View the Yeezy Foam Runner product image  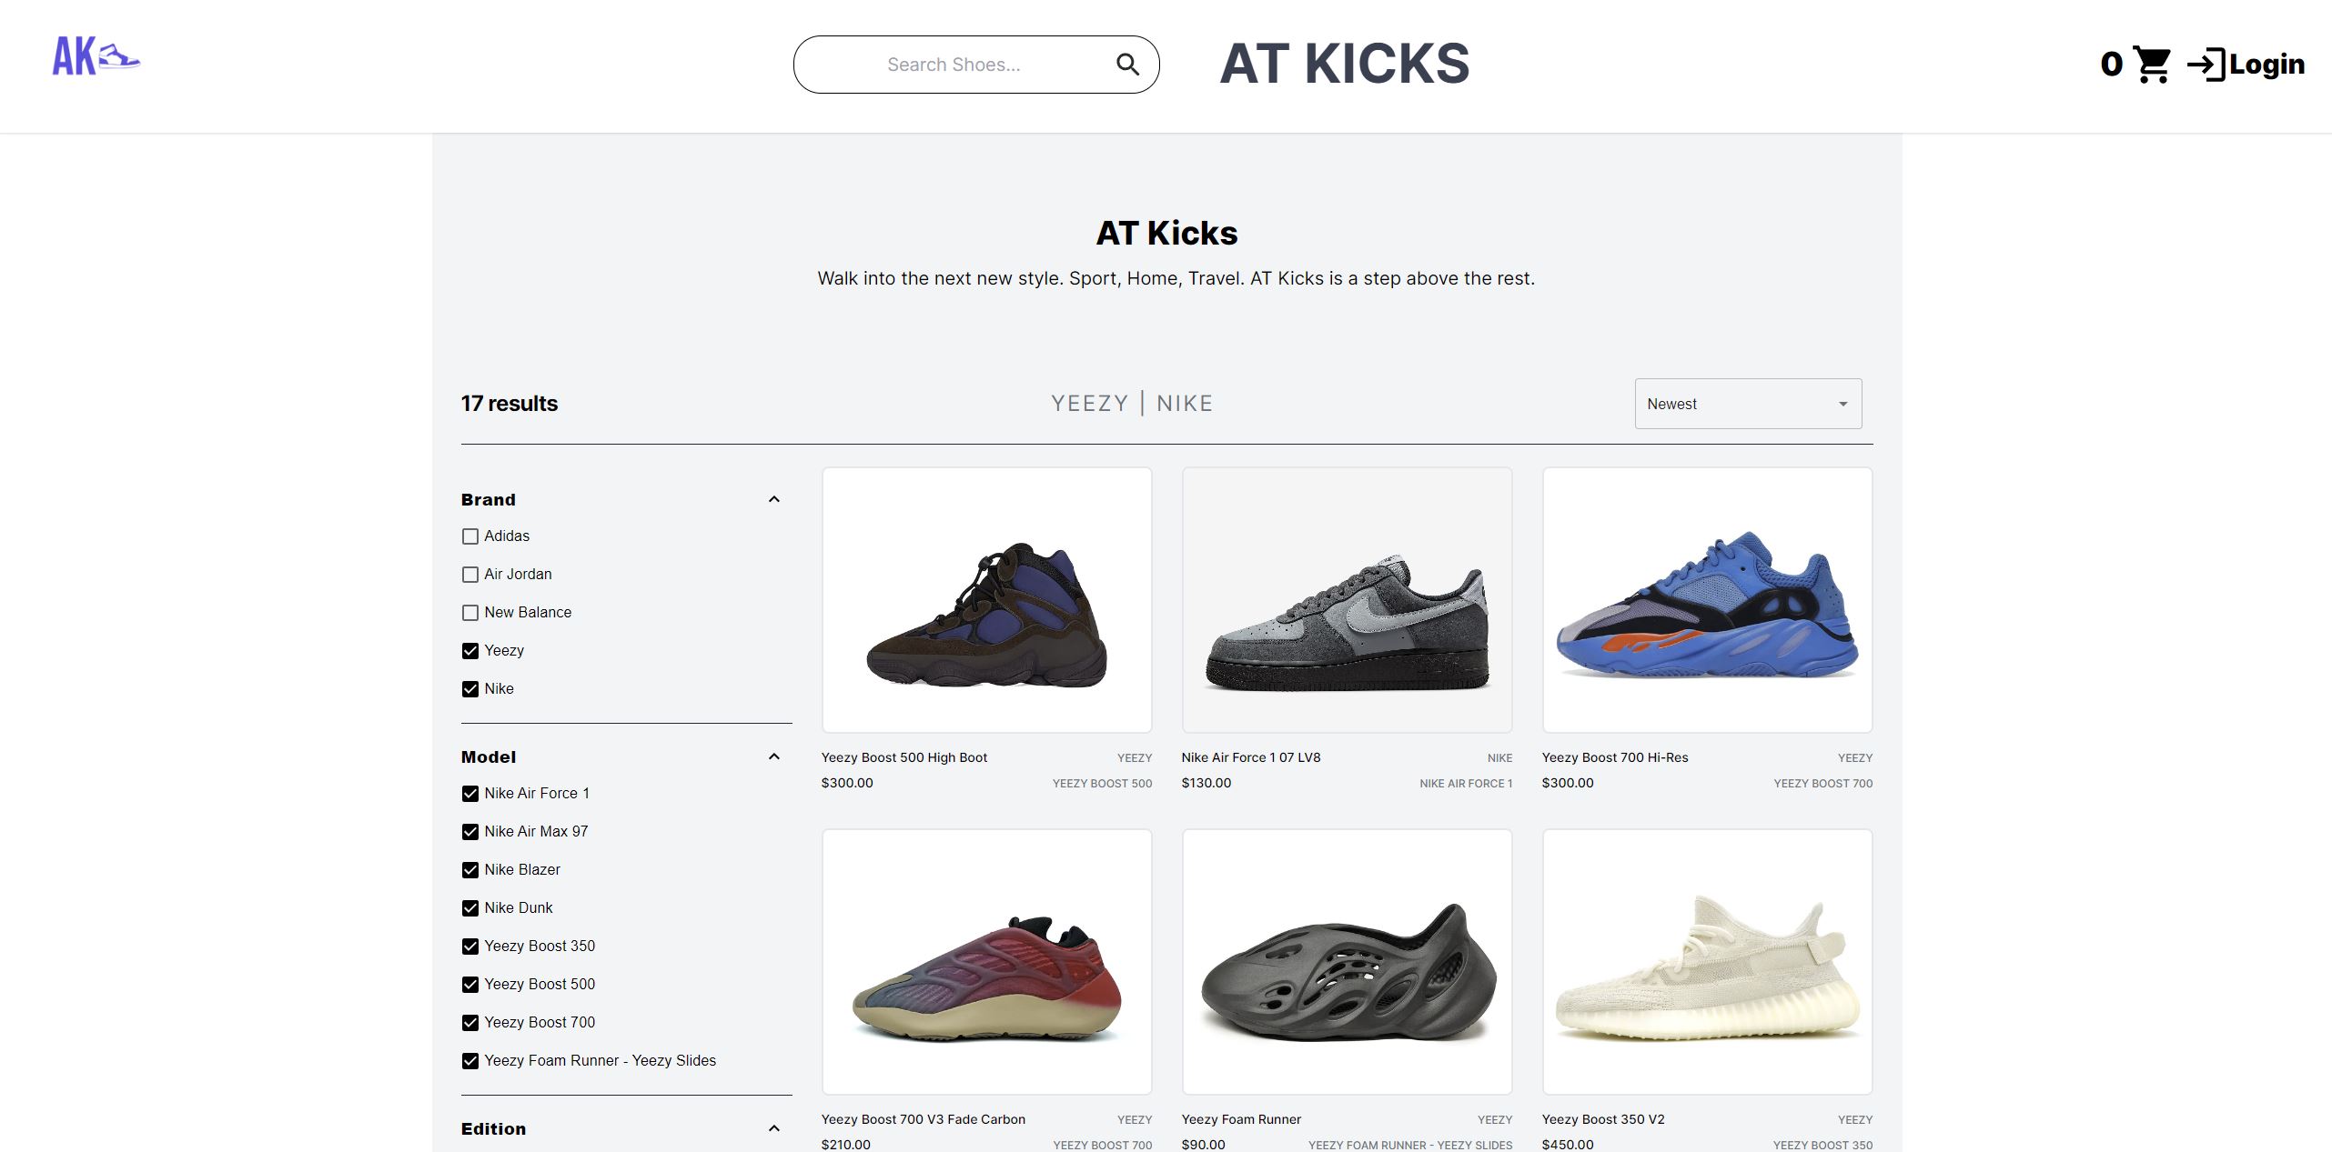(x=1347, y=962)
